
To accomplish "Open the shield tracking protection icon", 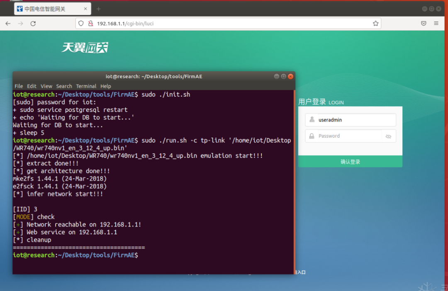I will tap(81, 23).
